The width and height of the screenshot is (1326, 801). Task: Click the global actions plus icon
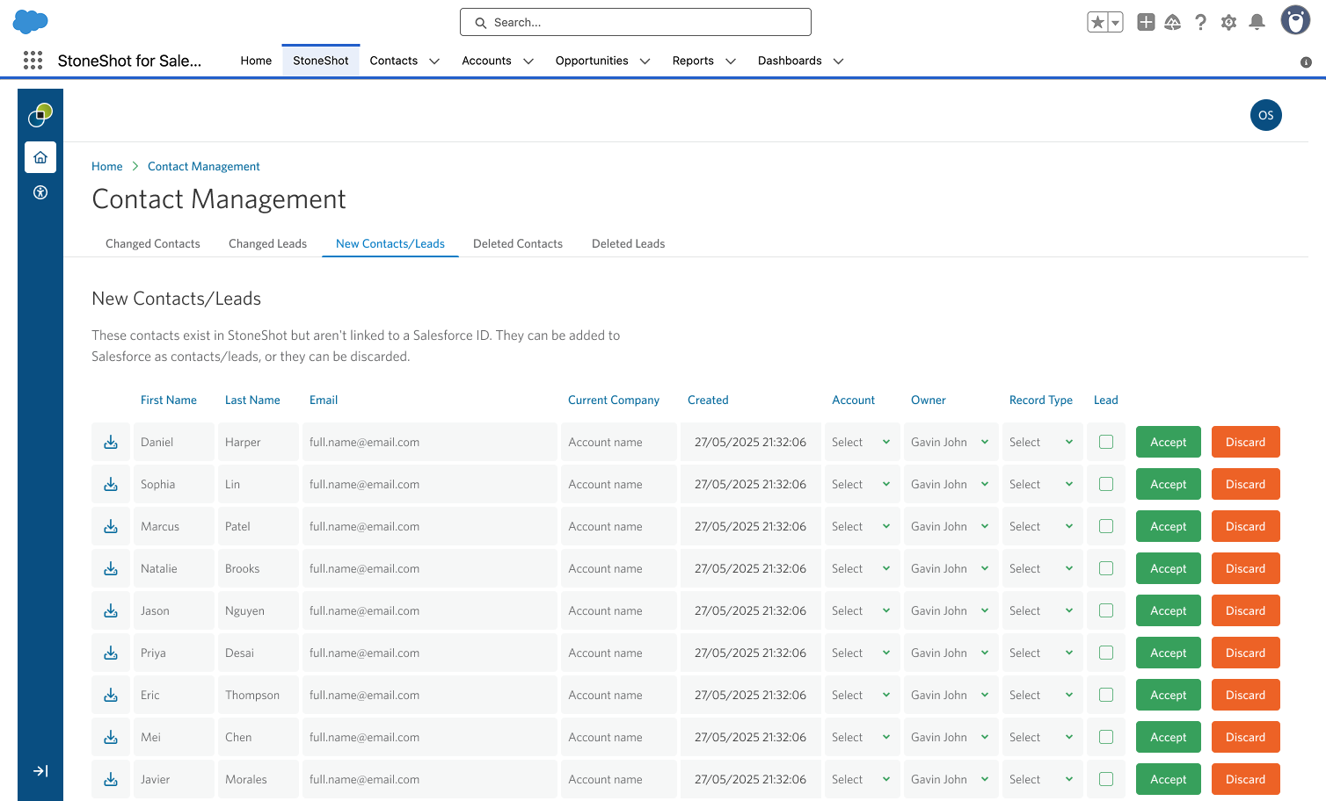(1146, 23)
